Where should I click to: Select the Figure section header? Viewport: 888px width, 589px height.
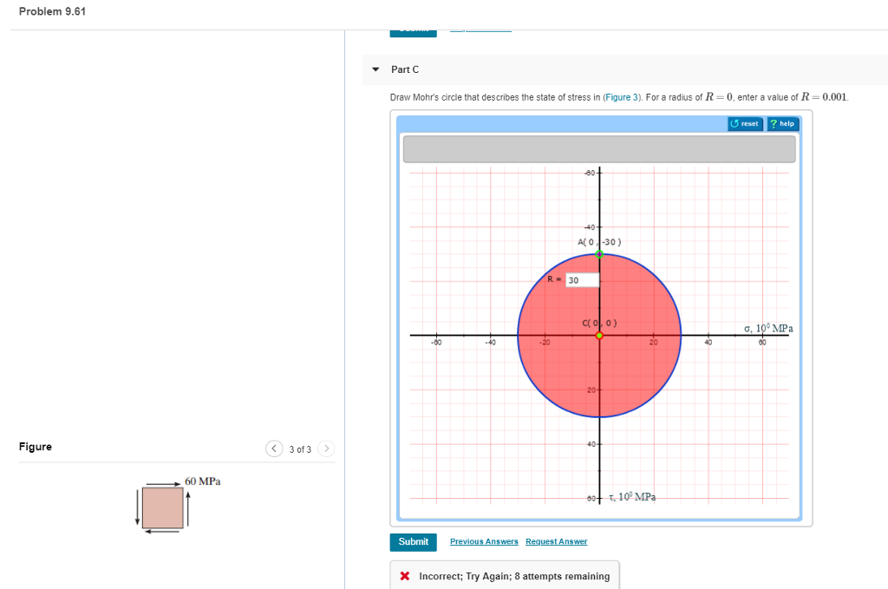[x=35, y=447]
